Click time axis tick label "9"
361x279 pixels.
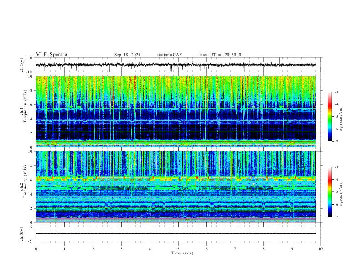click(292, 249)
